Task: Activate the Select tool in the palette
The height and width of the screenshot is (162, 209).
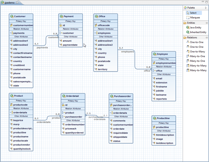Action: coord(193,13)
